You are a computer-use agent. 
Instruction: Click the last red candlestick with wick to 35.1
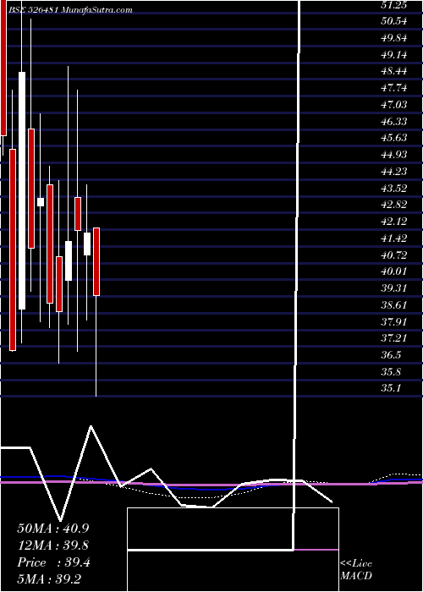(x=96, y=261)
